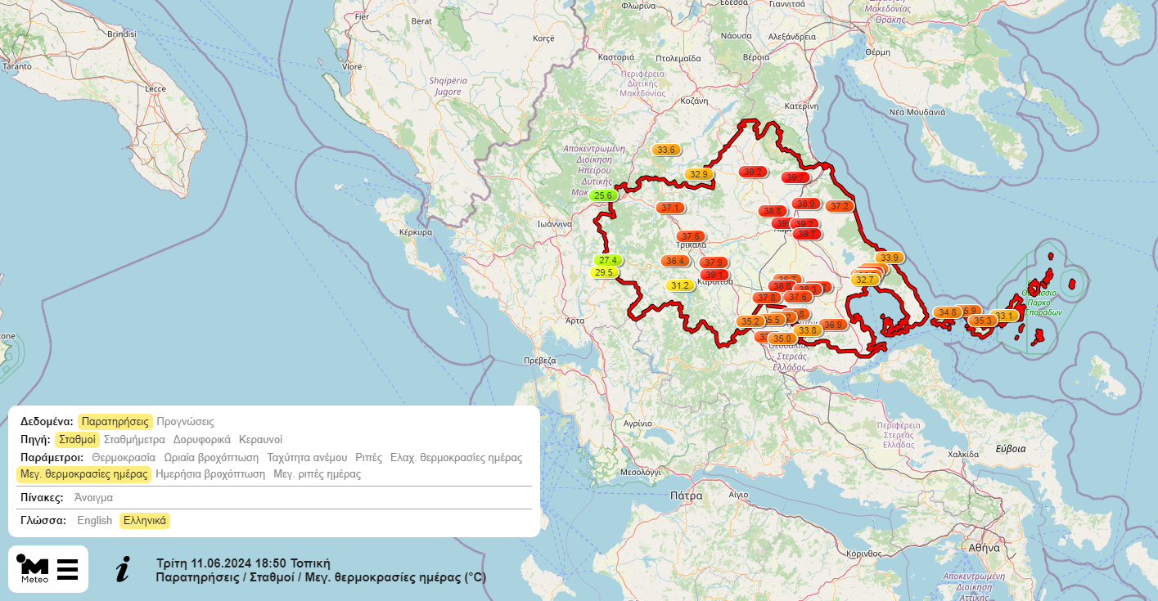Click the 'Κέρκυρα' map label

(x=415, y=232)
